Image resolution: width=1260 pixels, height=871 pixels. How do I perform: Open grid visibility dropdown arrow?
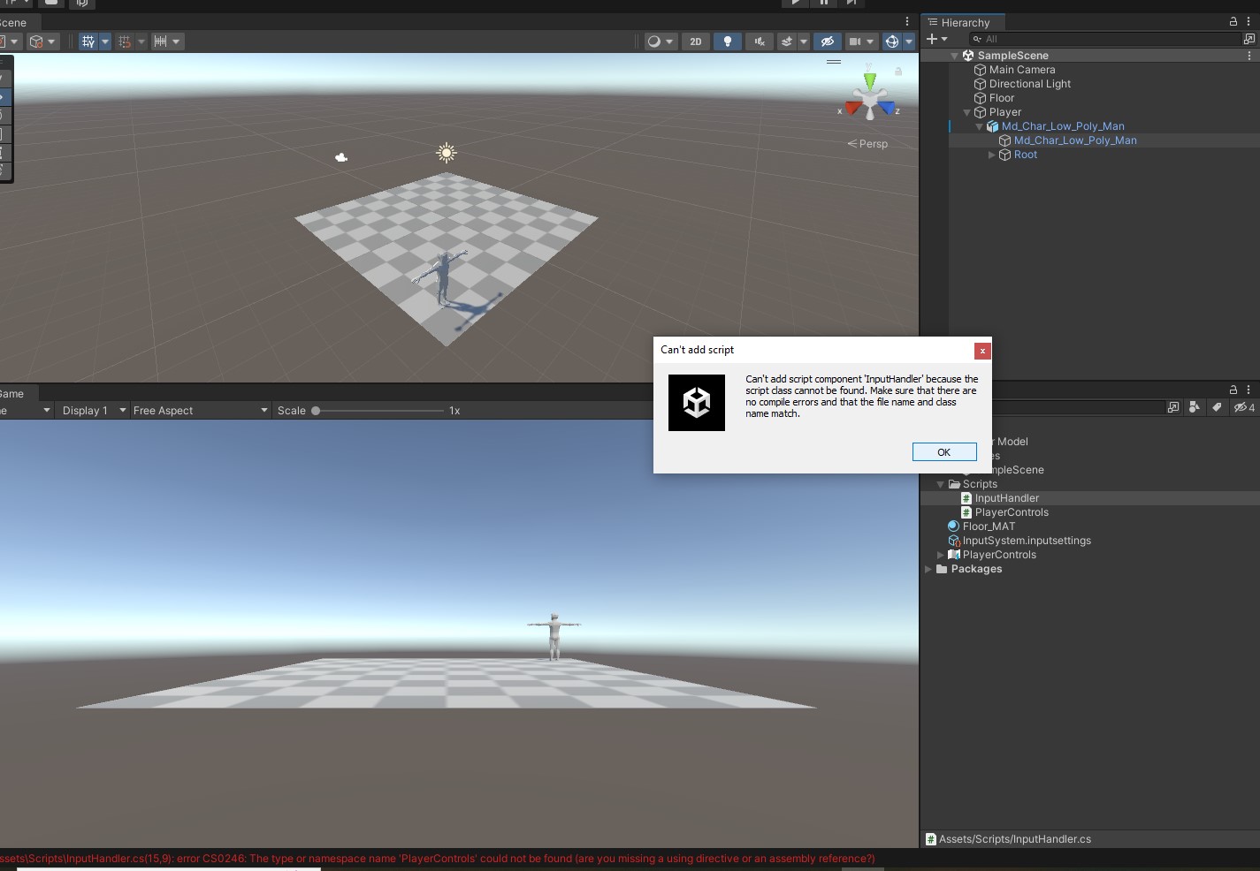[105, 42]
